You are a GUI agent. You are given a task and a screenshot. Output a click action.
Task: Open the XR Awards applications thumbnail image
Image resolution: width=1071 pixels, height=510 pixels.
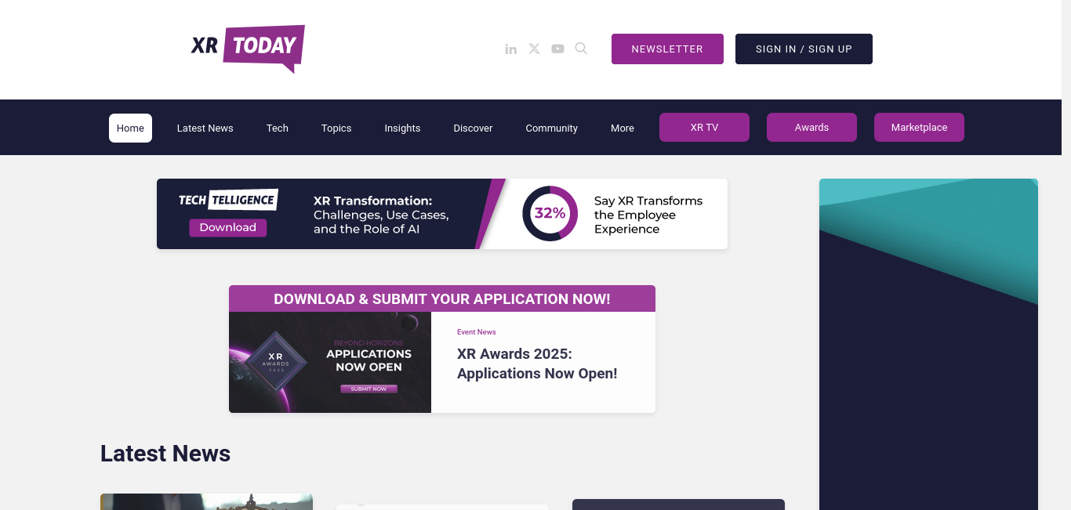click(x=330, y=362)
